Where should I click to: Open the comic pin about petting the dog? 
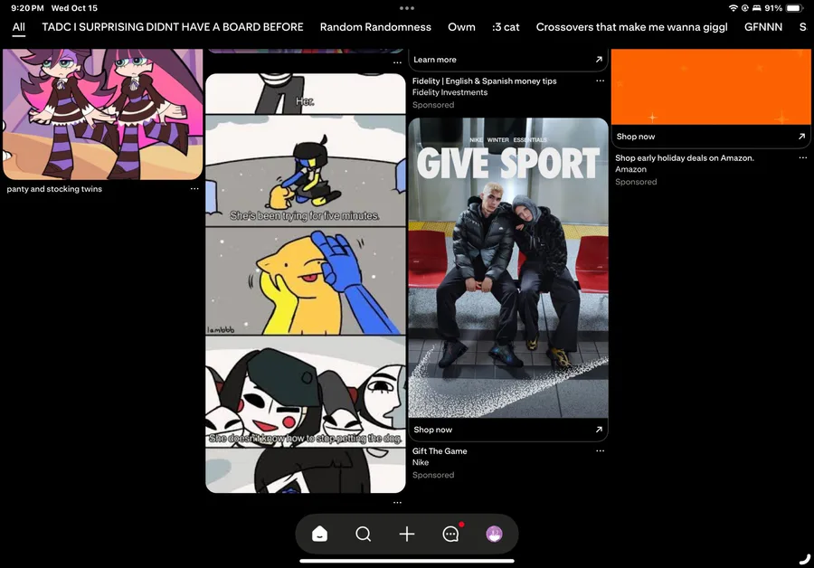point(306,283)
